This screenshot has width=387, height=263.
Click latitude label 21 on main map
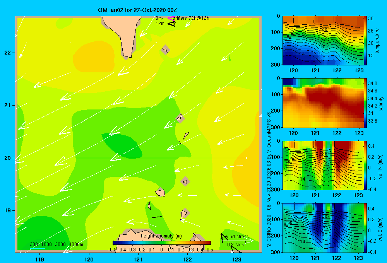(x=8, y=105)
